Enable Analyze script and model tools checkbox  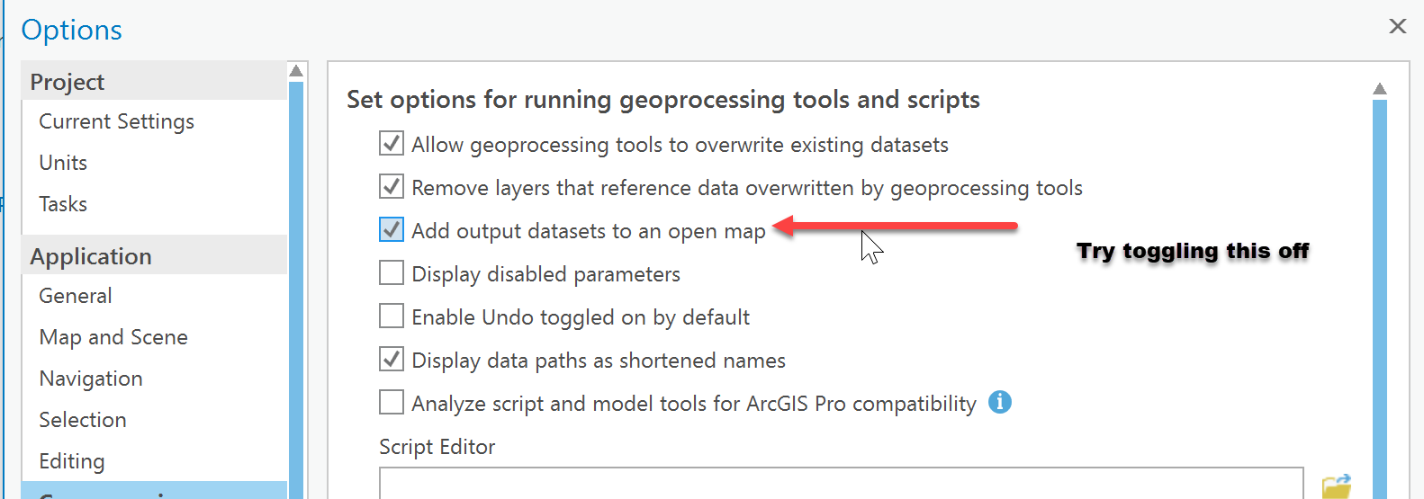392,402
